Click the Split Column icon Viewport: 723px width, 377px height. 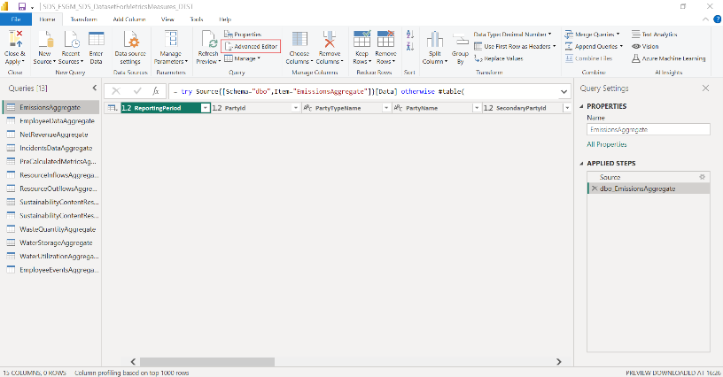[435, 39]
